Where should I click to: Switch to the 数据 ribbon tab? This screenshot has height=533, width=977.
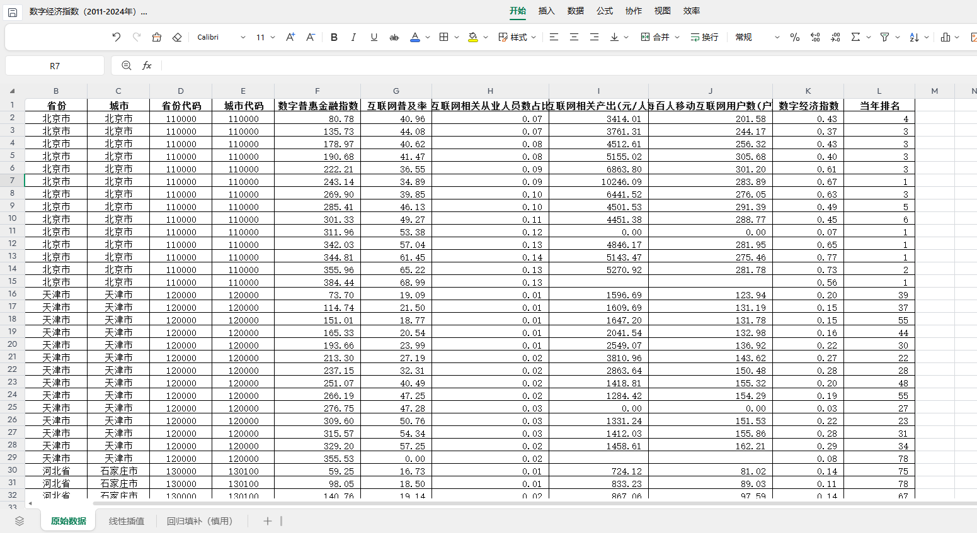576,11
